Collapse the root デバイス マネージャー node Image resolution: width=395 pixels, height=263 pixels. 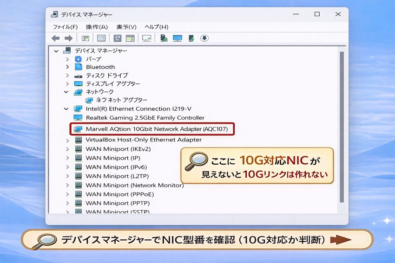56,51
